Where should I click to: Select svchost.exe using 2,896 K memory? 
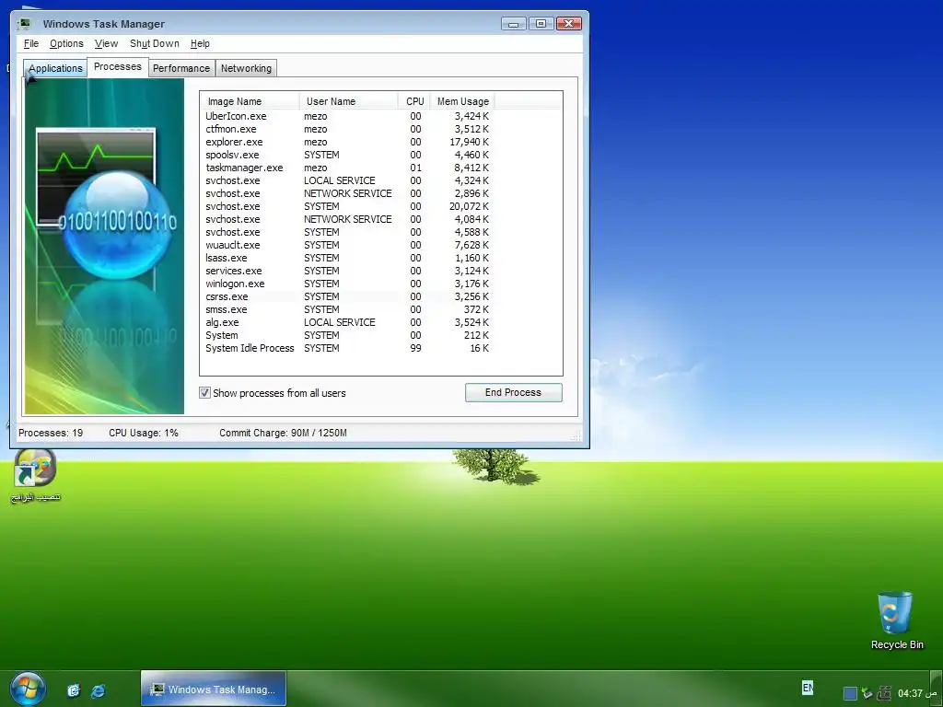click(347, 193)
